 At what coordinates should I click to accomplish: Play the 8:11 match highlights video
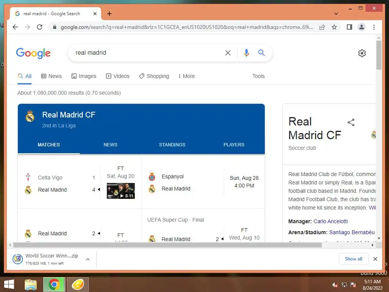[121, 191]
